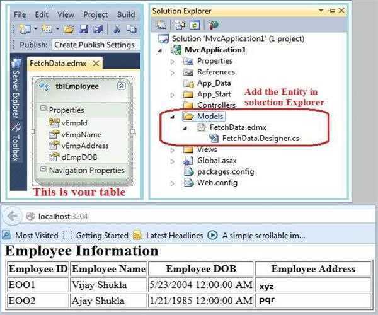Collapse the Properties section of tblEmployee
The width and height of the screenshot is (378, 315).
pyautogui.click(x=43, y=109)
